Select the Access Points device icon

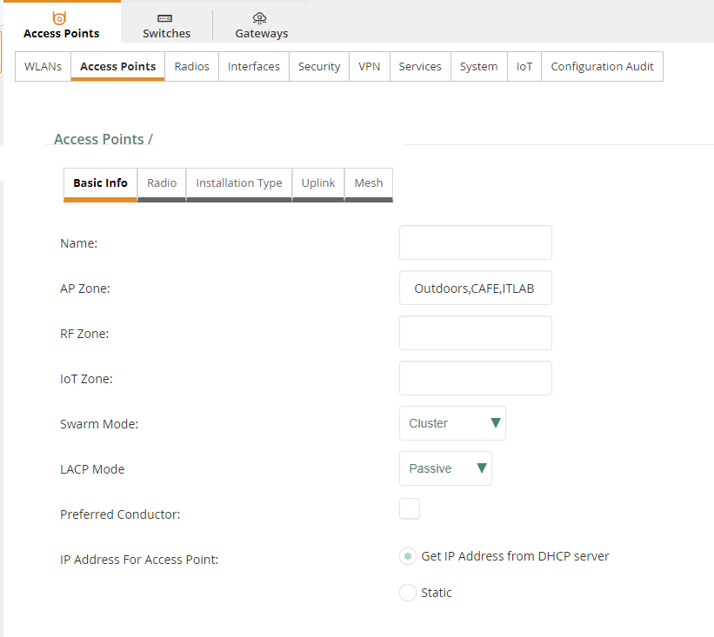point(59,18)
